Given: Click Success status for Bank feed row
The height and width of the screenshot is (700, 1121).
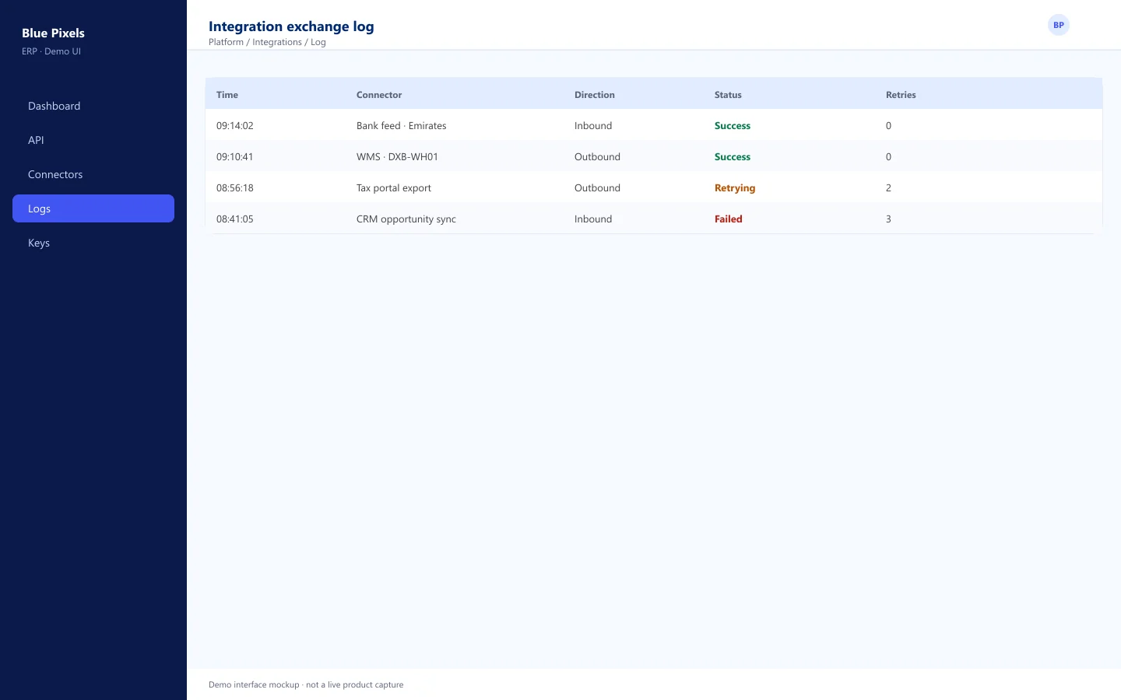Looking at the screenshot, I should [733, 125].
